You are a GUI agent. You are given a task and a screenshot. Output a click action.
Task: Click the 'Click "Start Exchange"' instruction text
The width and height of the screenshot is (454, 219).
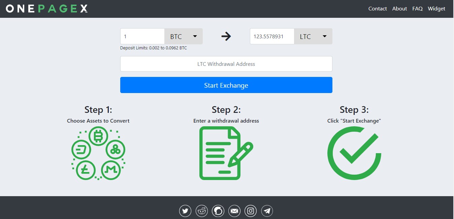coord(354,121)
